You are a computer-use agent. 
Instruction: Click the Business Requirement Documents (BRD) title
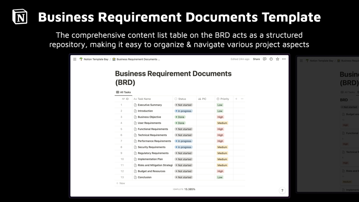coord(173,78)
